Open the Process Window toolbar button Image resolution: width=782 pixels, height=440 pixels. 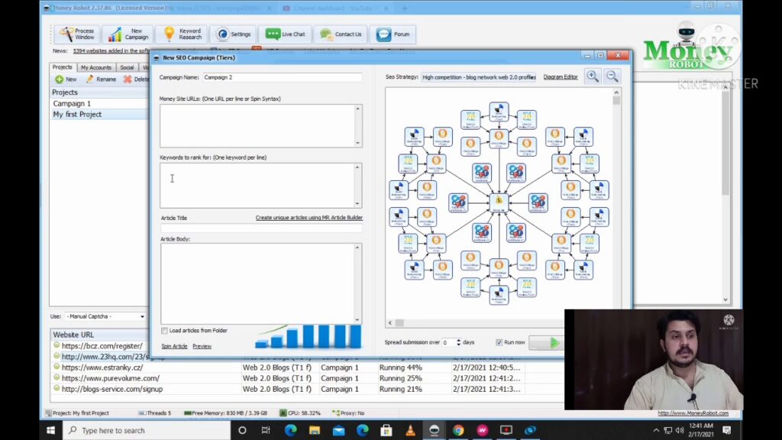coord(77,34)
